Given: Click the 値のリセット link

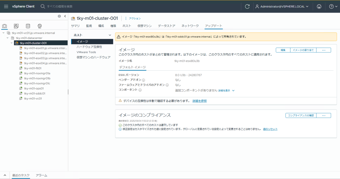Looking at the screenshot, I should 270,129.
